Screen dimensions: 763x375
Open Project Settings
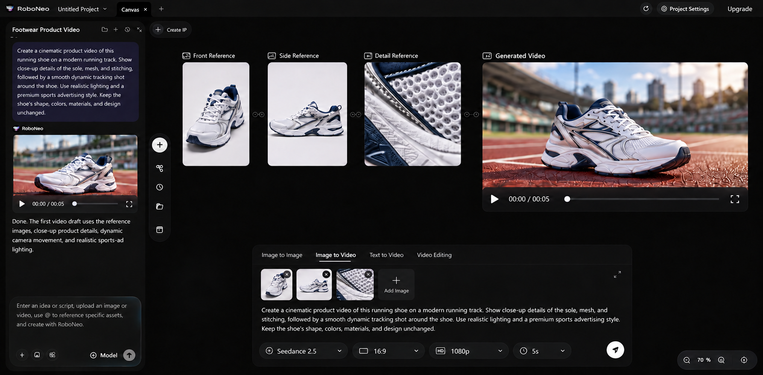(x=685, y=9)
